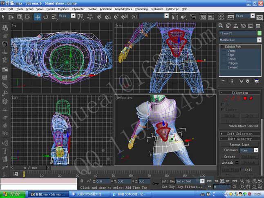This screenshot has height=198, width=264.
Task: Toggle Auto Key animation mode
Action: 168,181
